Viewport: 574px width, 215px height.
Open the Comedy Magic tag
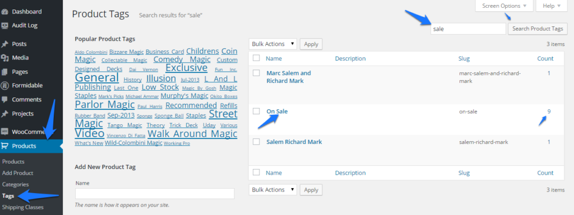tap(182, 59)
